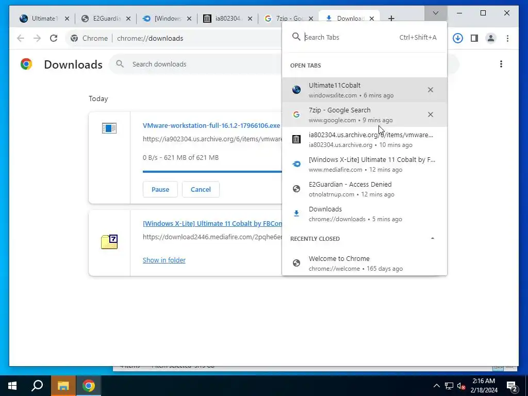This screenshot has height=396, width=528.
Task: Select Ultimate11Cobalt in open tabs list
Action: coord(365,90)
